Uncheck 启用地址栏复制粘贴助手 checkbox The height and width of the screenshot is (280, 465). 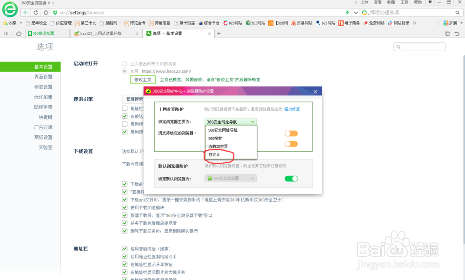tap(125, 256)
